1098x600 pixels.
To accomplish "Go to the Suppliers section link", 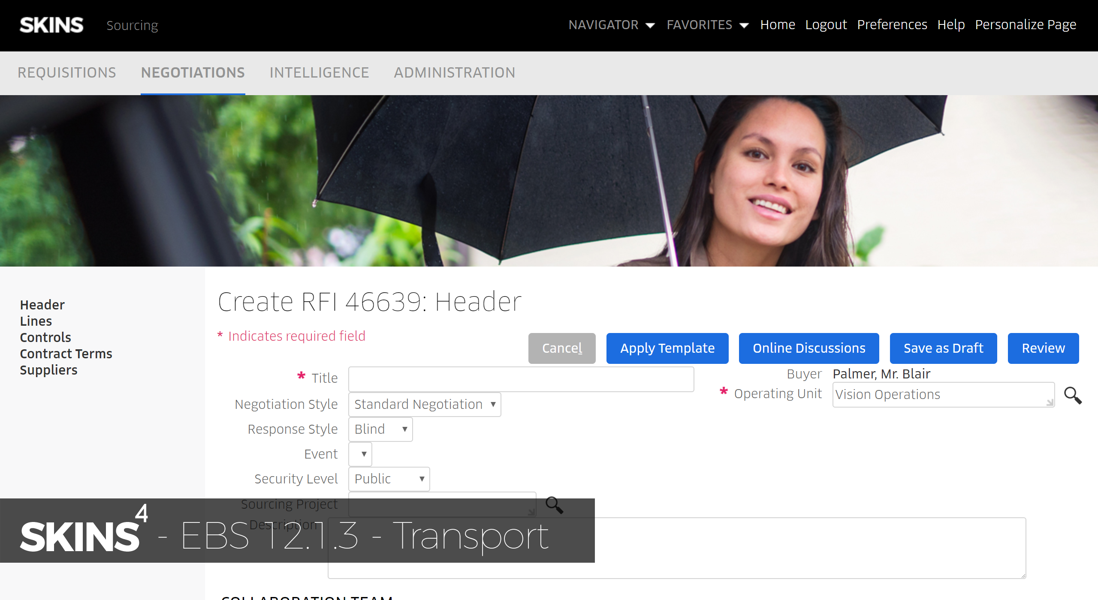I will (49, 370).
